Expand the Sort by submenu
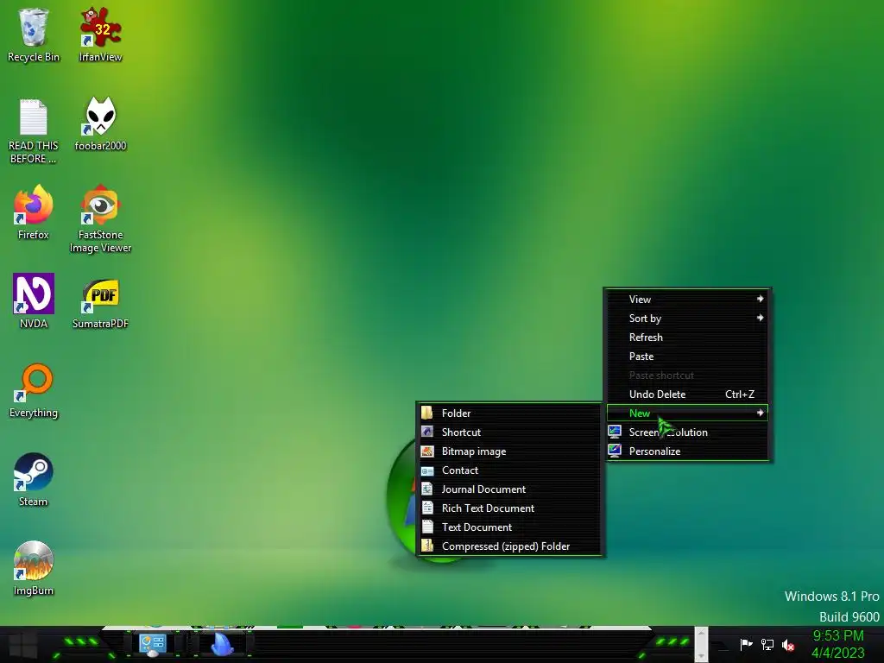Image resolution: width=884 pixels, height=663 pixels. (687, 319)
